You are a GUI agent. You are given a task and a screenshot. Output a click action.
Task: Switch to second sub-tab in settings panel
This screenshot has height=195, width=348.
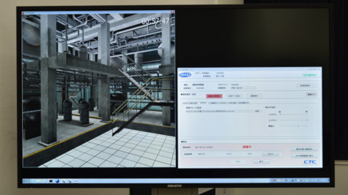203,103
